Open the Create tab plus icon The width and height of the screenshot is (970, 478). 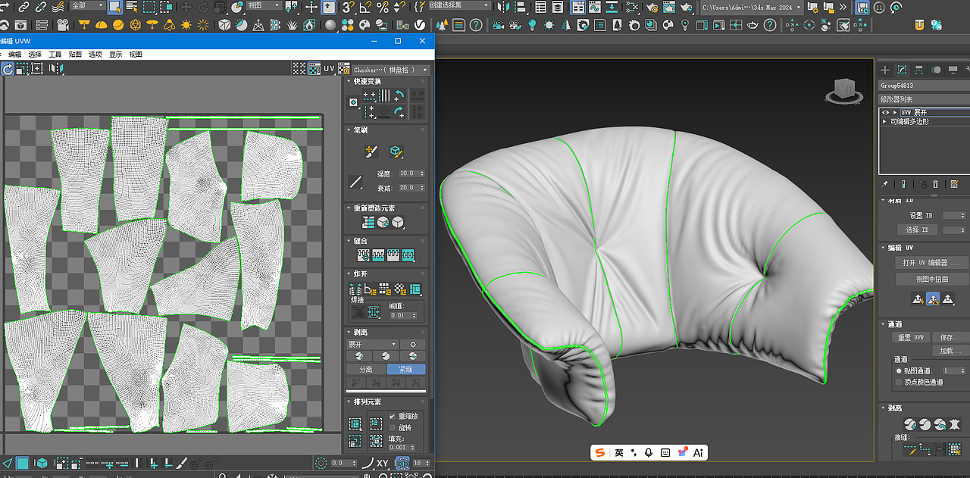885,70
